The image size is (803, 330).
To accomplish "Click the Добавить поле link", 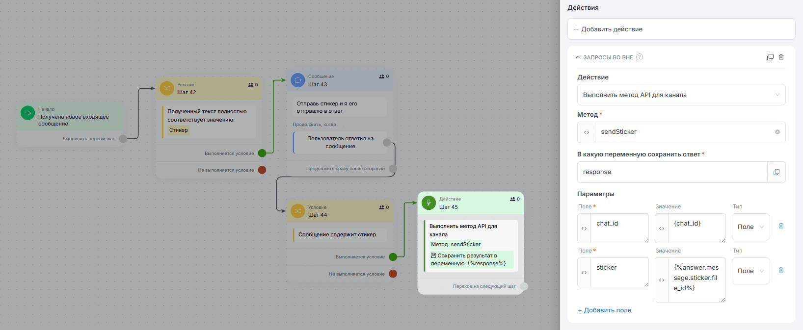I will (605, 310).
